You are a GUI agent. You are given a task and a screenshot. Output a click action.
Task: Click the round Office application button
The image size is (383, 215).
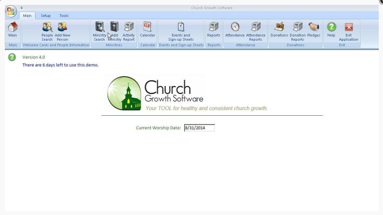[x=11, y=11]
